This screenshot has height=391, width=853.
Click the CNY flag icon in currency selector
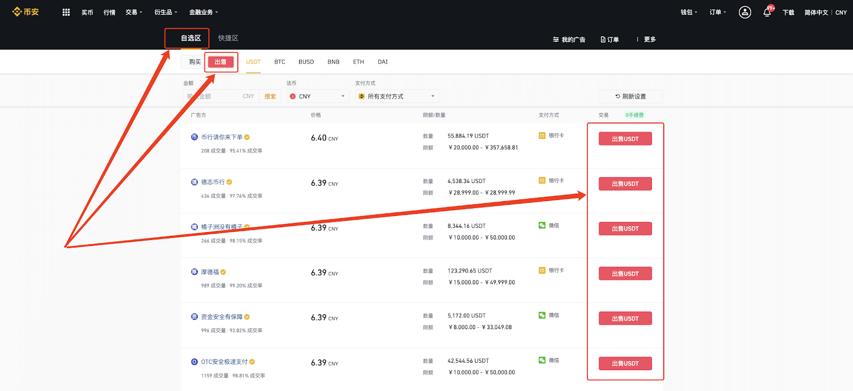coord(293,97)
